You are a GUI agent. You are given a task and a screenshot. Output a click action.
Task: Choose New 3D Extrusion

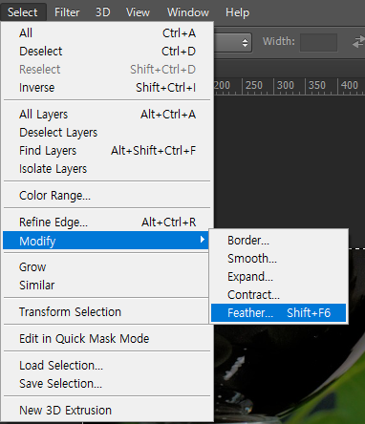tap(108, 411)
